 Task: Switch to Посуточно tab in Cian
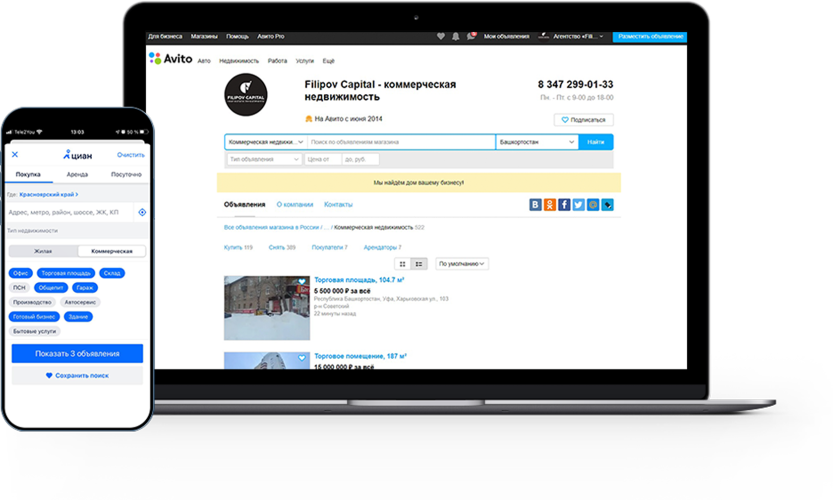click(x=126, y=175)
